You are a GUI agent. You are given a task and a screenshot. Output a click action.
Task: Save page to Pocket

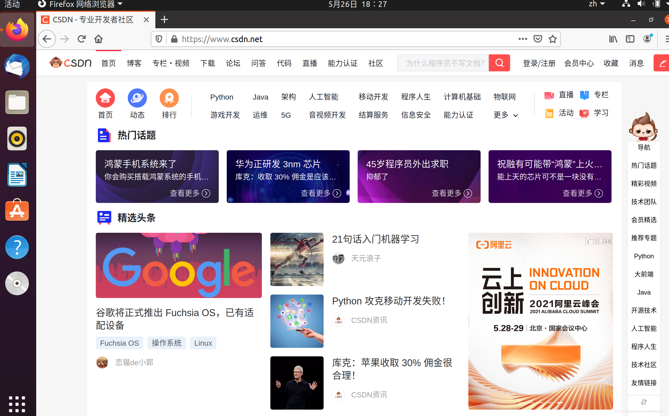538,39
